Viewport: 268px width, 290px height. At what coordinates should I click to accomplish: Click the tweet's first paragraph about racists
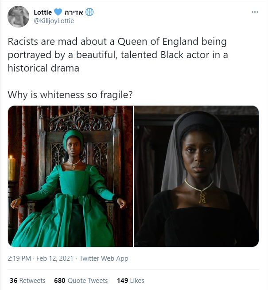point(117,55)
